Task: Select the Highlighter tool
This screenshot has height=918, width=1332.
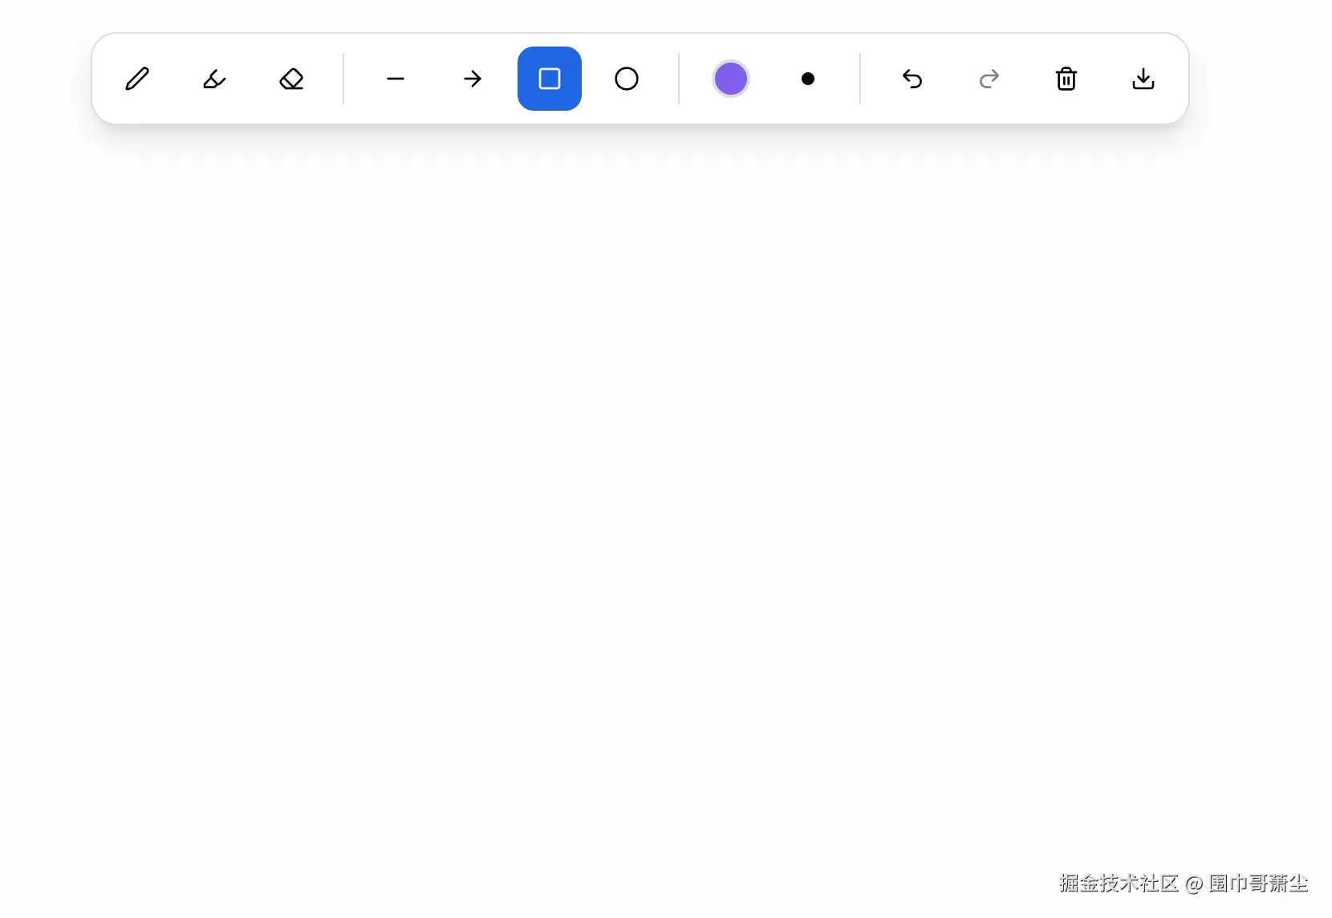Action: tap(214, 79)
